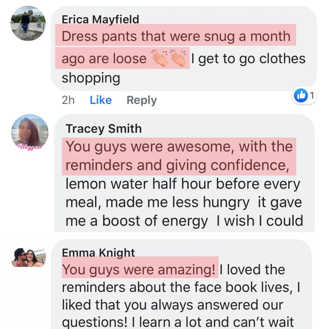Click the highlighted text 'You guys were amazing!'
Screen dimensions: 329x329
coord(139,270)
